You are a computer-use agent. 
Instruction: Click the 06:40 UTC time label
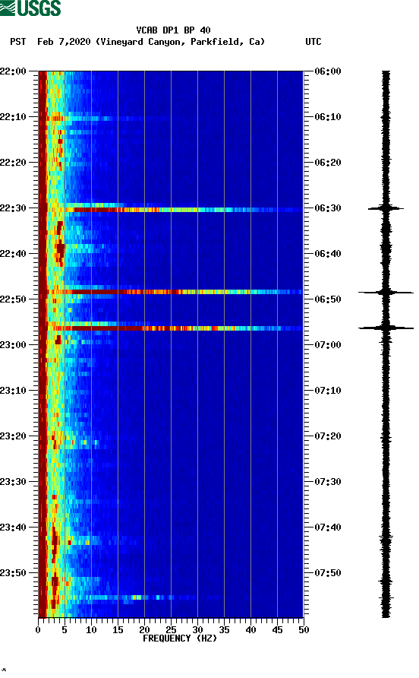(328, 254)
